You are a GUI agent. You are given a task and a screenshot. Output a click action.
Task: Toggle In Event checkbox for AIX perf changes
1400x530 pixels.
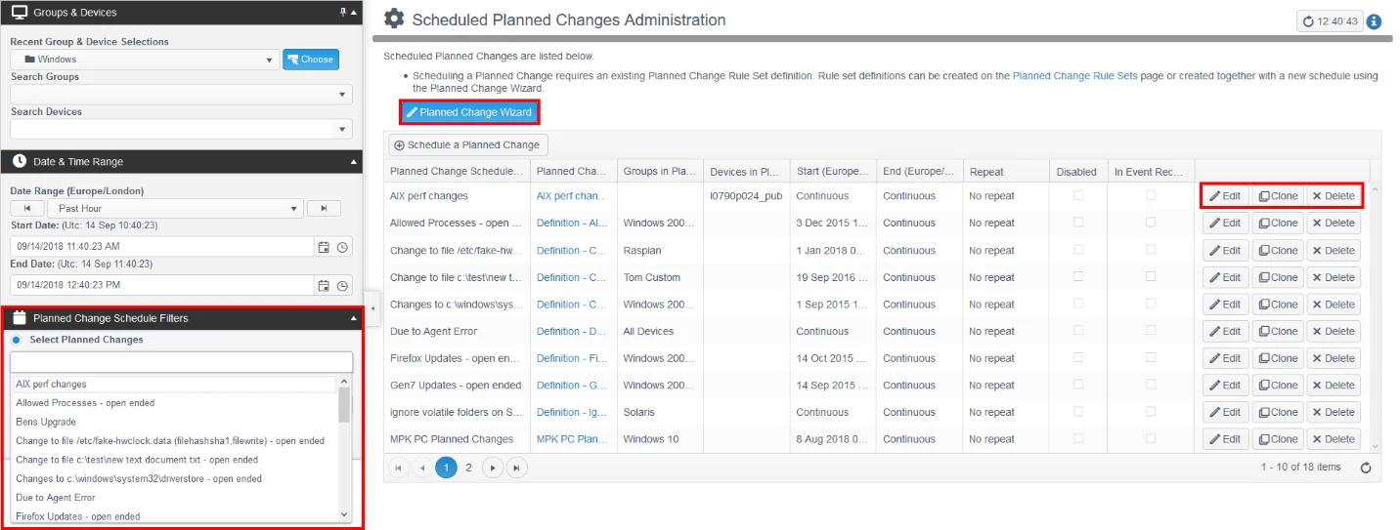point(1151,195)
